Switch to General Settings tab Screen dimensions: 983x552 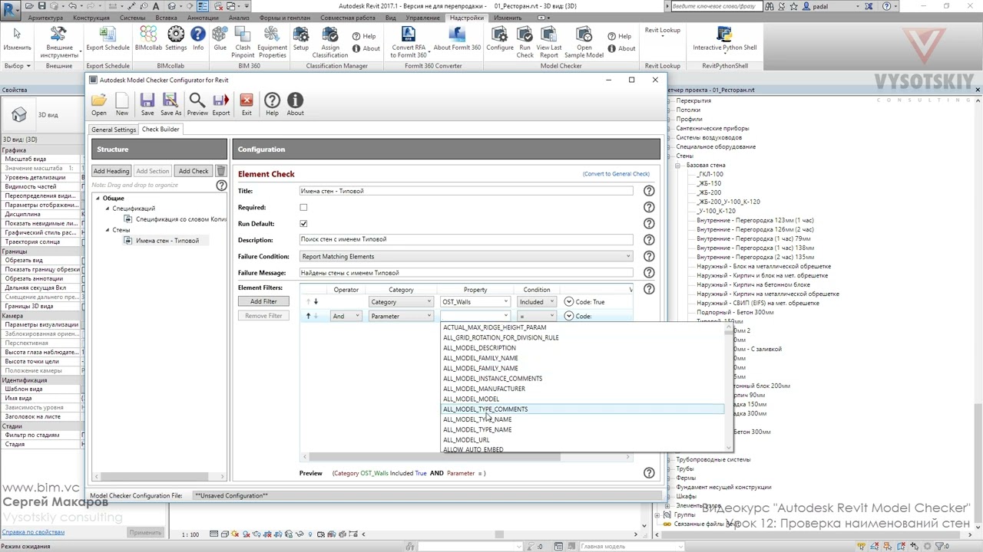114,130
